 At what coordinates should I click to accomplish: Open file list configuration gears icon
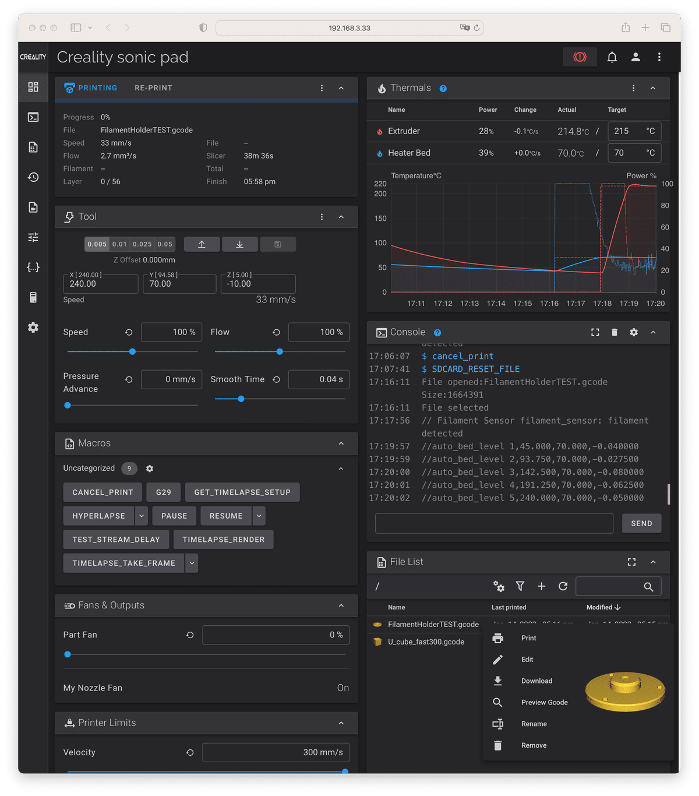point(499,586)
